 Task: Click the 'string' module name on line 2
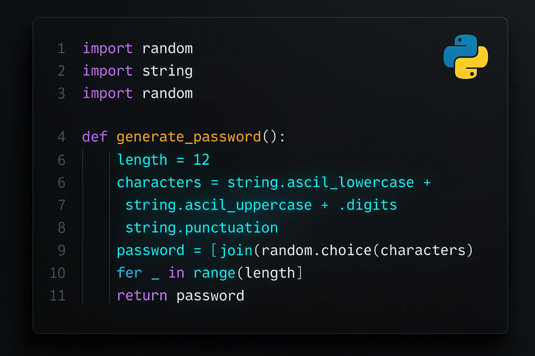167,71
